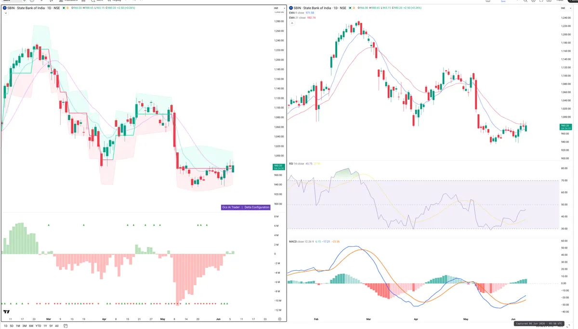Select the 5D time range
The image size is (578, 329).
(12, 326)
